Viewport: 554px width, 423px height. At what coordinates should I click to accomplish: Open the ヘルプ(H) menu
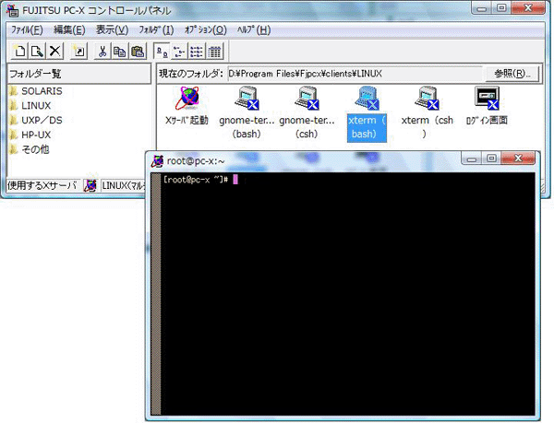click(254, 30)
